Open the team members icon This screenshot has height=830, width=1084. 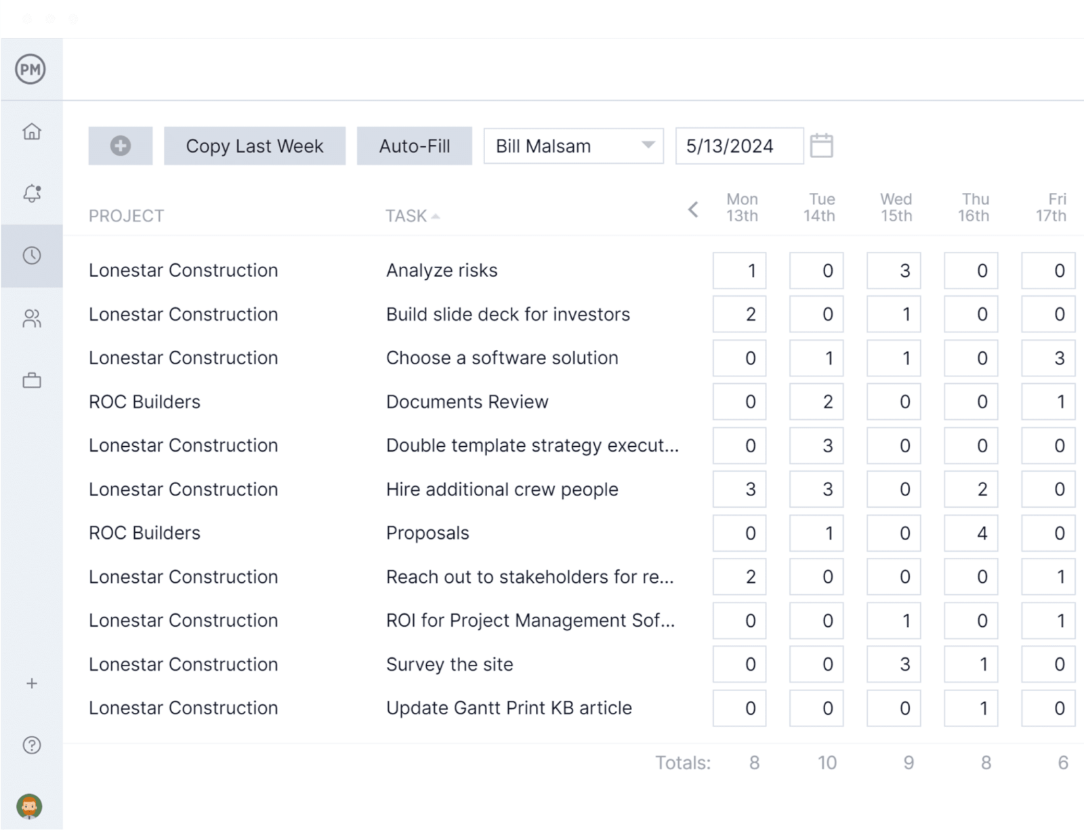[x=31, y=318]
